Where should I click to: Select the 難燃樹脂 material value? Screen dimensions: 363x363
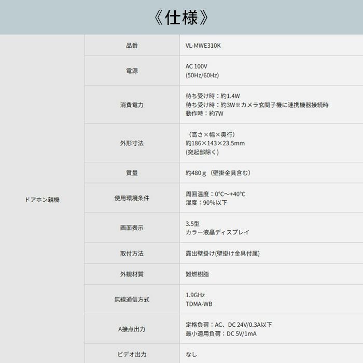pos(197,274)
